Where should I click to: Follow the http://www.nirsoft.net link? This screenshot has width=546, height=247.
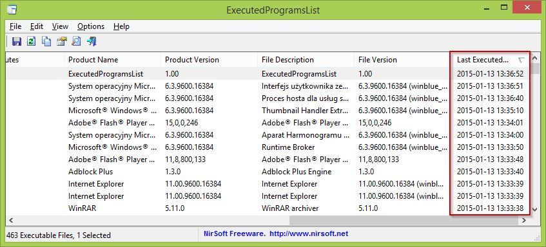point(309,233)
